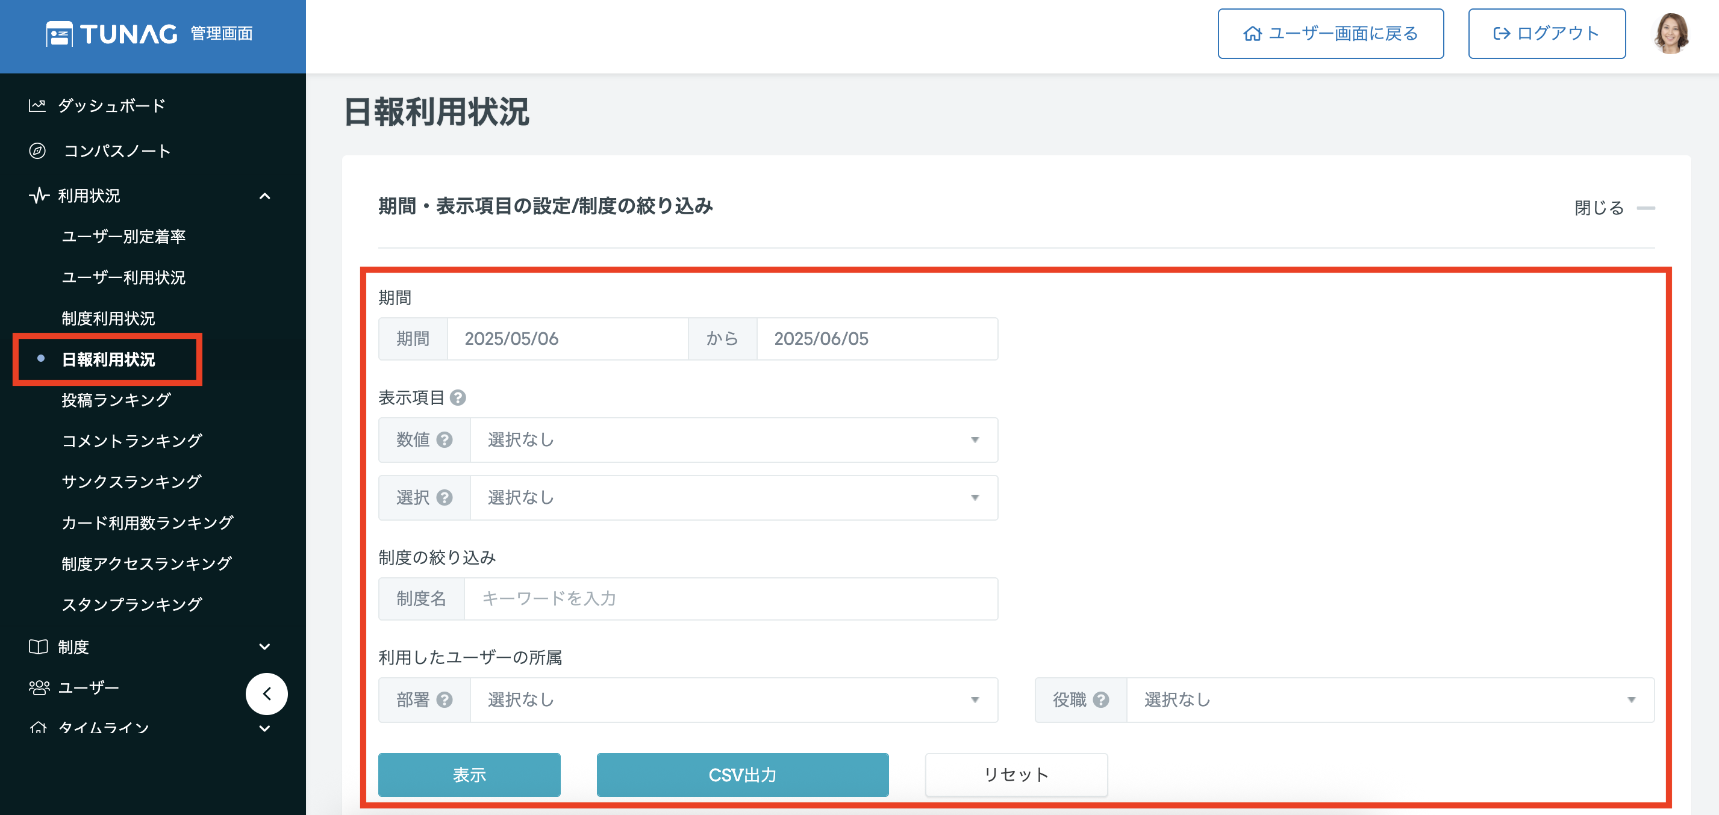Screen dimensions: 1719x815
Task: Open ダッシュボード chart icon in sidebar
Action: click(37, 105)
